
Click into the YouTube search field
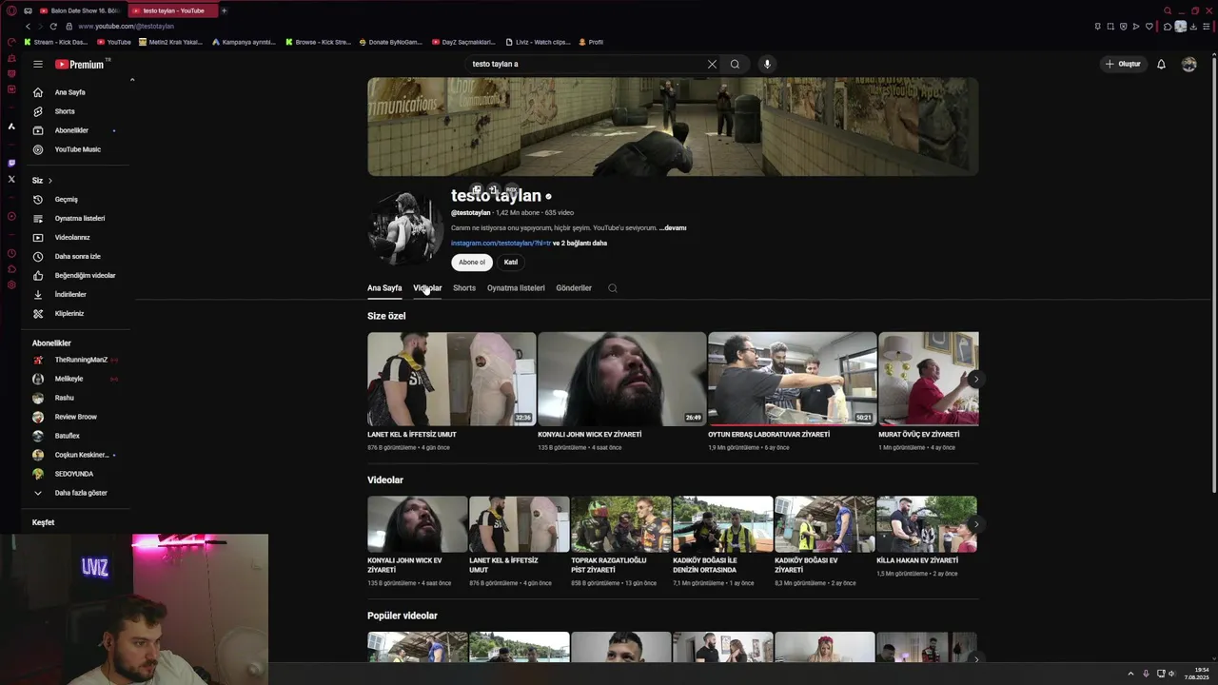pyautogui.click(x=585, y=64)
